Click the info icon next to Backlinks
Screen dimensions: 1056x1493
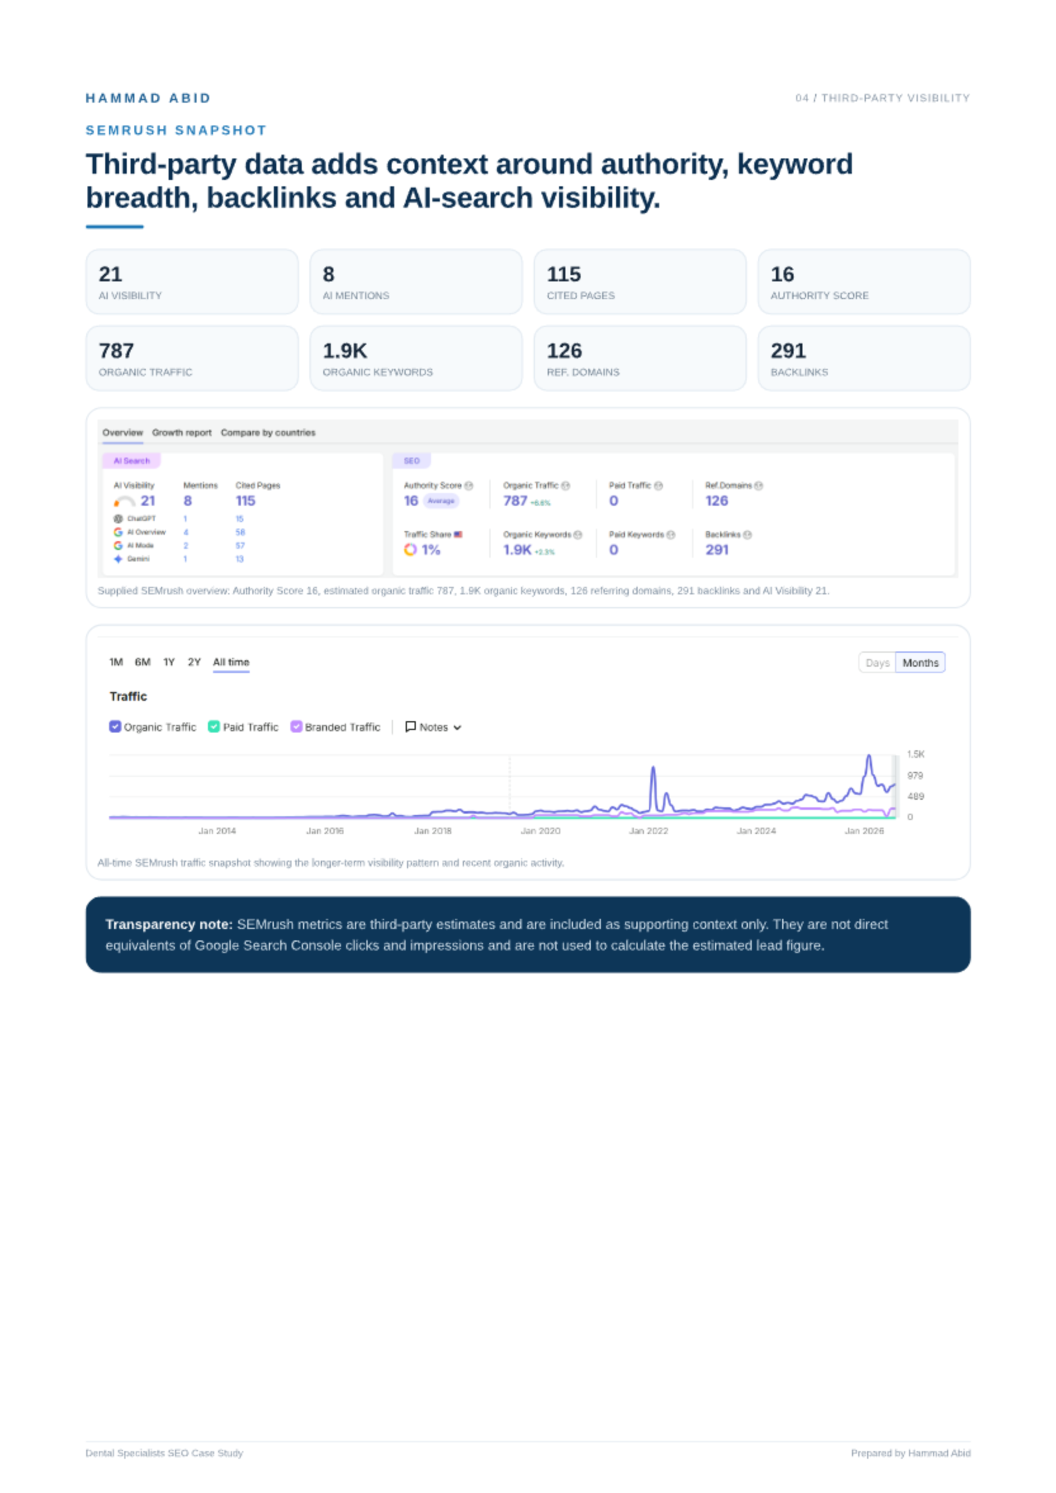point(747,534)
